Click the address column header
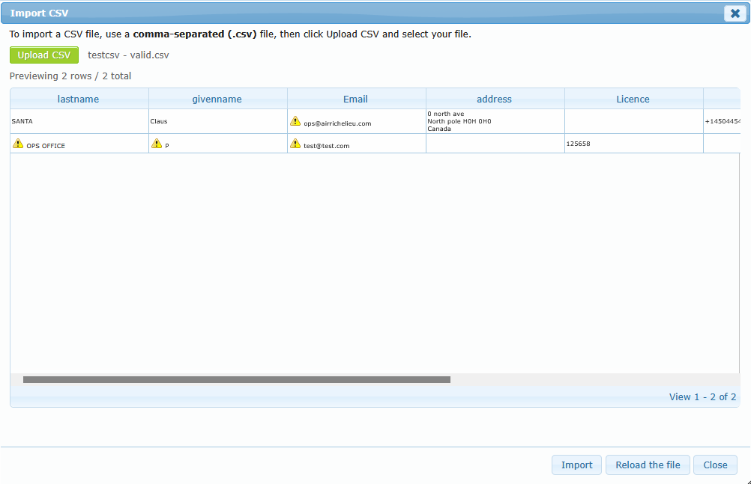751x484 pixels. coord(495,99)
